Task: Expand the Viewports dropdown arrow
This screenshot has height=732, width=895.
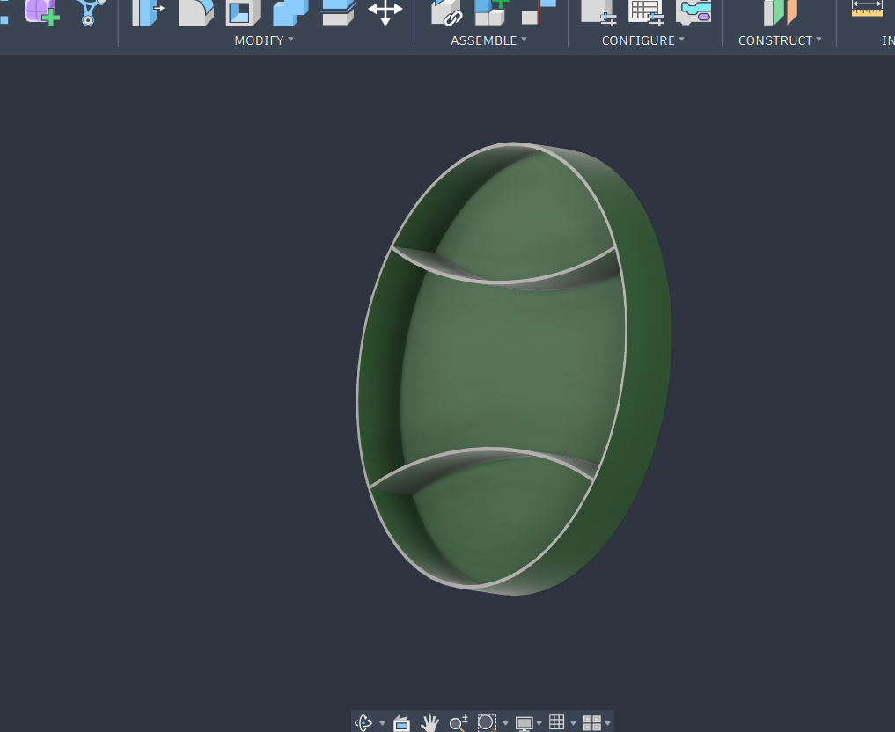Action: pos(607,723)
